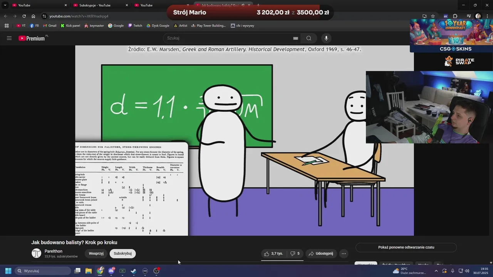Open browser extensions puzzle icon
The height and width of the screenshot is (277, 493).
[455, 16]
